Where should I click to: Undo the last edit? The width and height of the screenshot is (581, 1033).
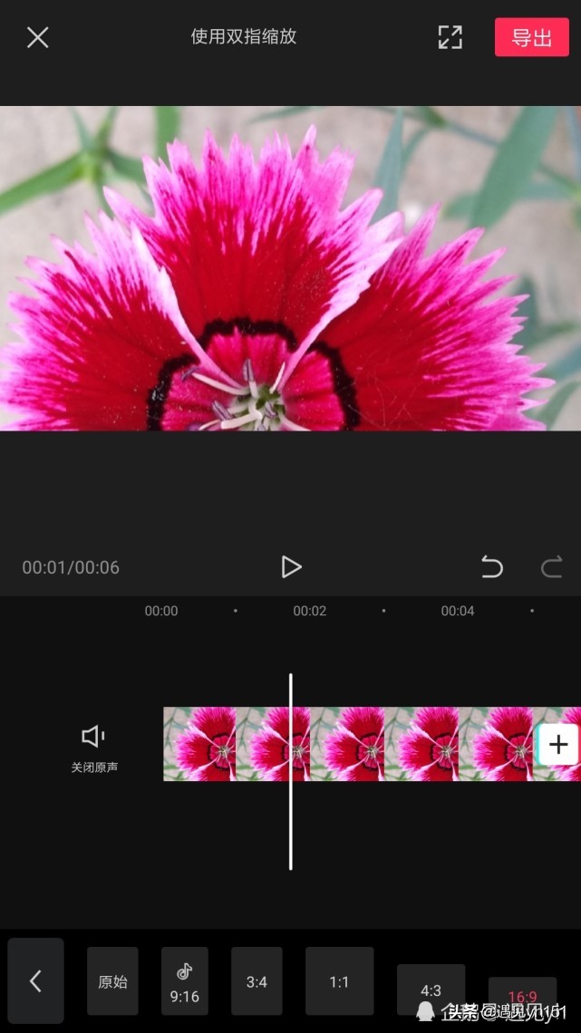pos(491,566)
